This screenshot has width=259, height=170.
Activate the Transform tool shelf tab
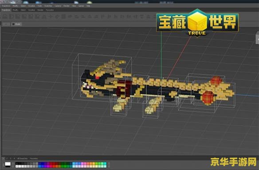pyautogui.click(x=6, y=10)
